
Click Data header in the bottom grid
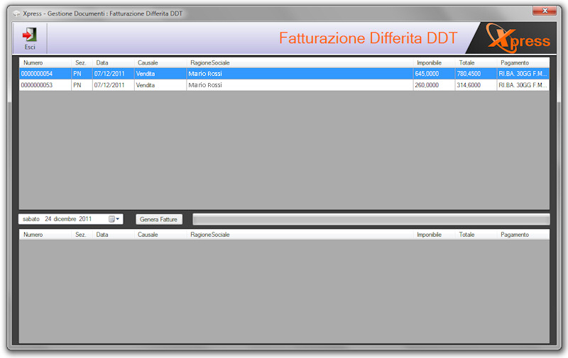[x=114, y=235]
